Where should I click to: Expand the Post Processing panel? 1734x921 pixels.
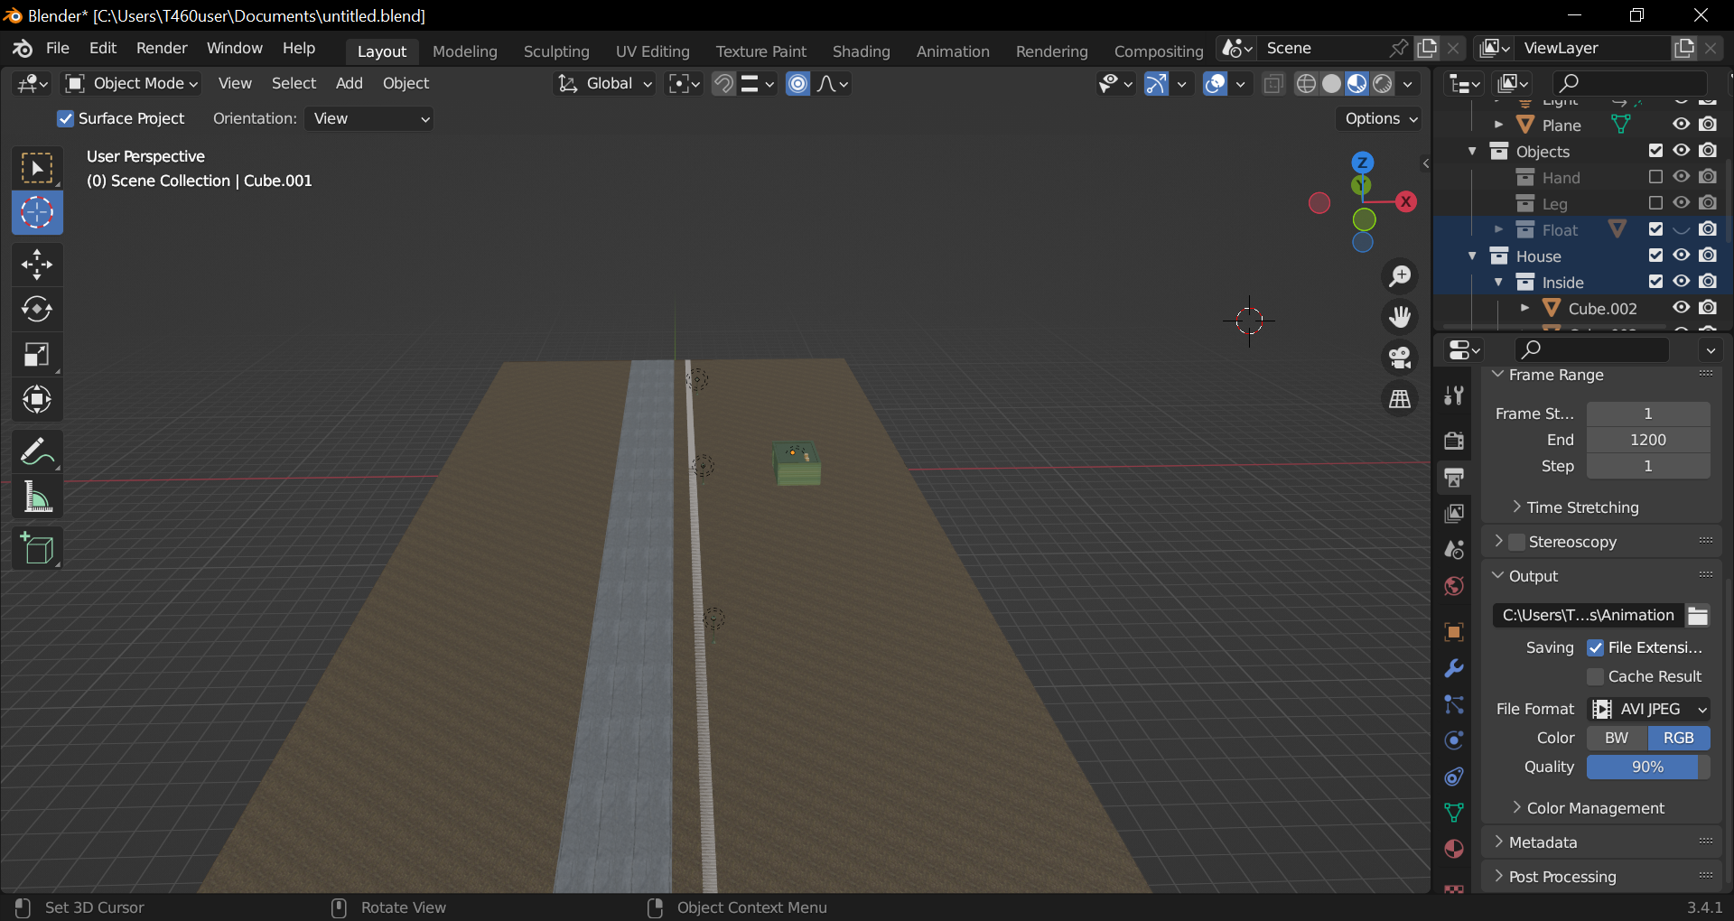point(1562,877)
